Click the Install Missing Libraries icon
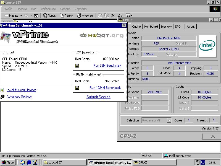The height and width of the screenshot is (166, 221). [x=2, y=90]
